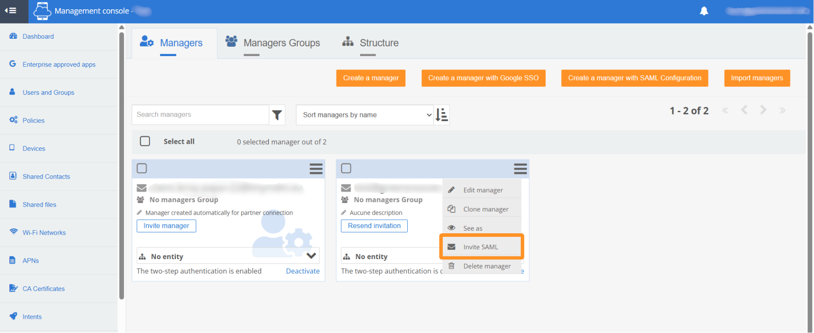Click Create a manager with Google SSO
The image size is (814, 333).
[483, 78]
